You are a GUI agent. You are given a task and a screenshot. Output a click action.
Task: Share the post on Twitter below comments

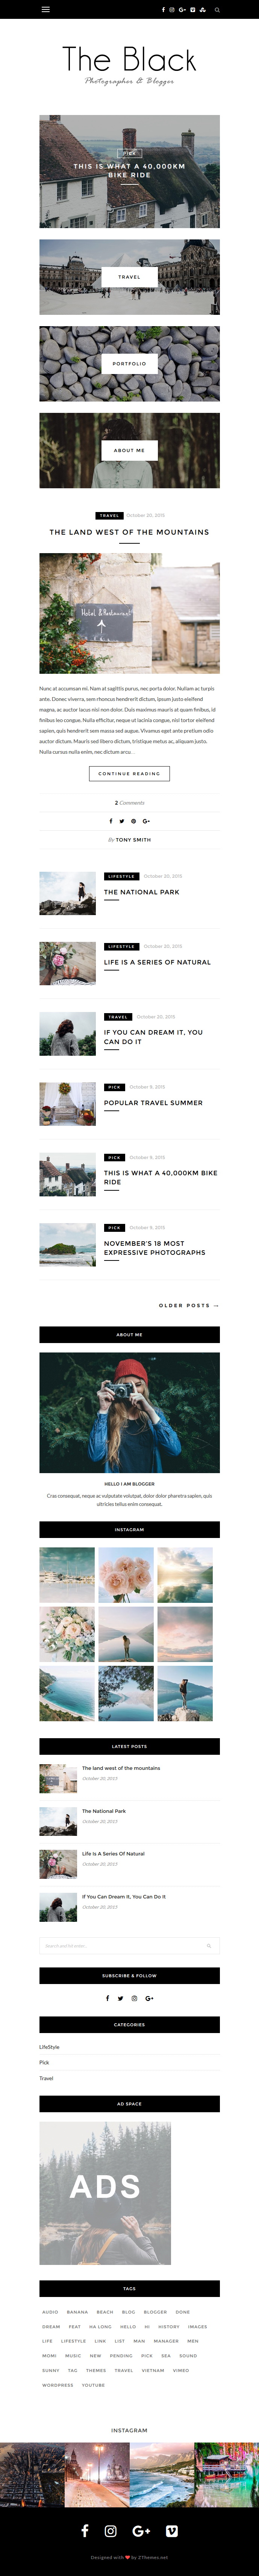pos(121,821)
